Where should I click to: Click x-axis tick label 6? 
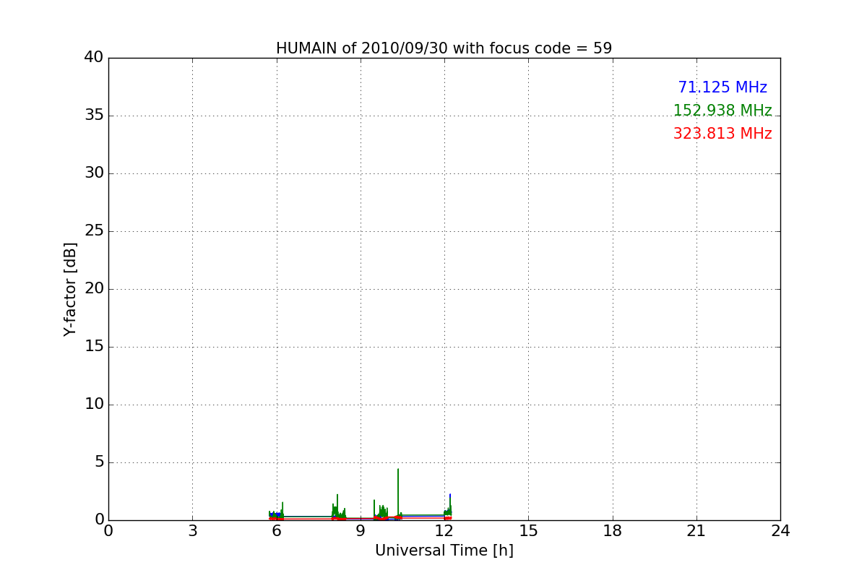point(276,531)
